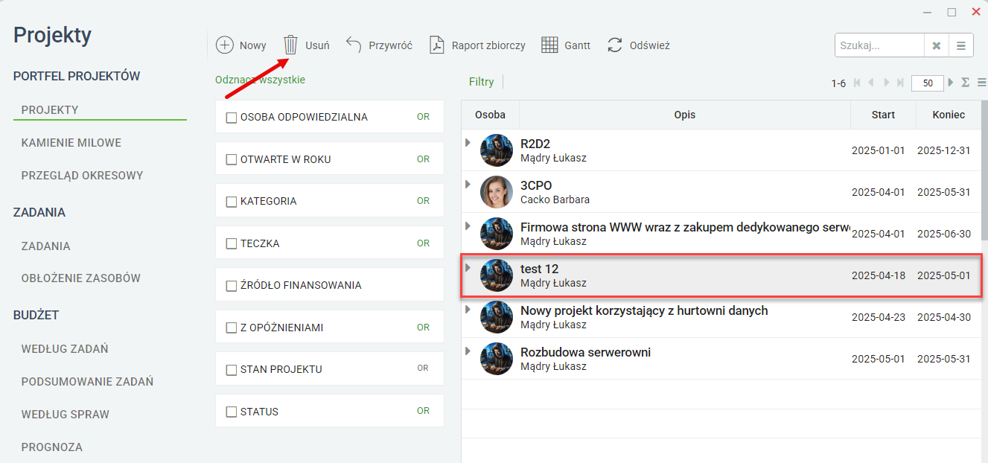Apply page size play arrow
This screenshot has height=463, width=988.
(951, 83)
